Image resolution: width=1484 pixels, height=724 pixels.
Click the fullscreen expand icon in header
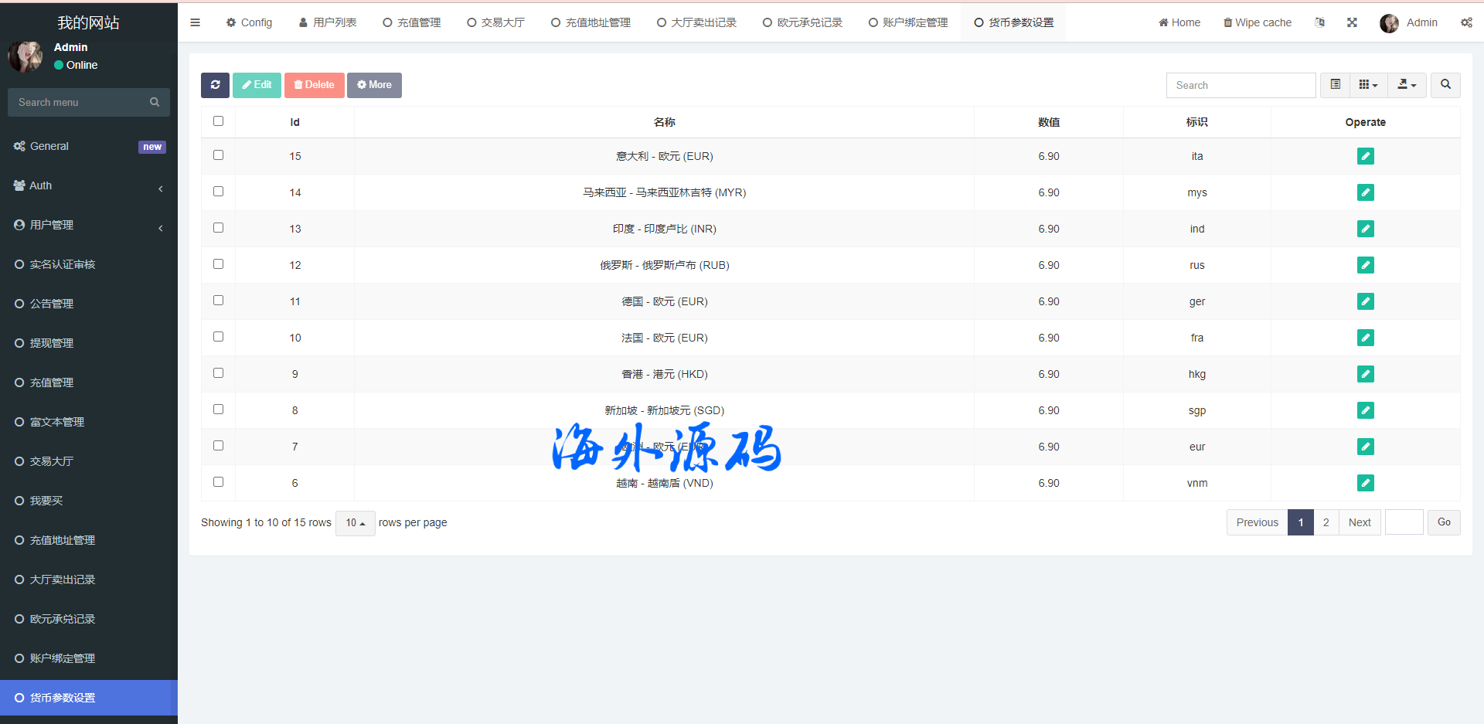coord(1352,22)
